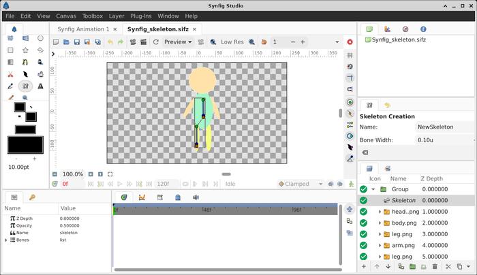Collapse the Group layer
477x275 pixels.
coord(373,189)
